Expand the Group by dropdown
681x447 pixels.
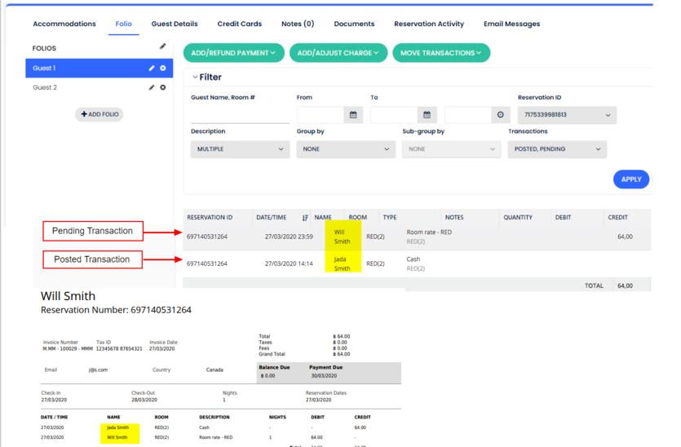coord(345,149)
